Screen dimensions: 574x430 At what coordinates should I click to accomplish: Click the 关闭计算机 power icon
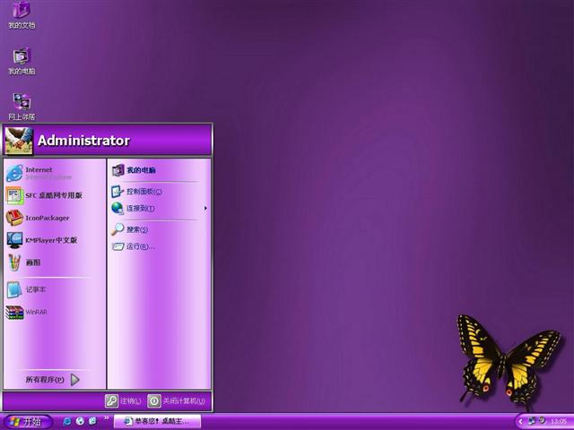coord(153,401)
